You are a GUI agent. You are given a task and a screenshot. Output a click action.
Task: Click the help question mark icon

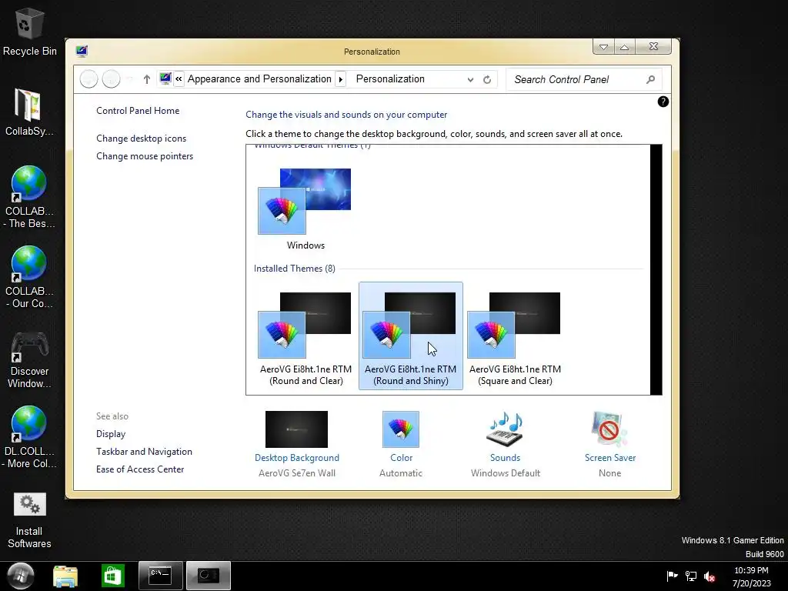coord(663,102)
